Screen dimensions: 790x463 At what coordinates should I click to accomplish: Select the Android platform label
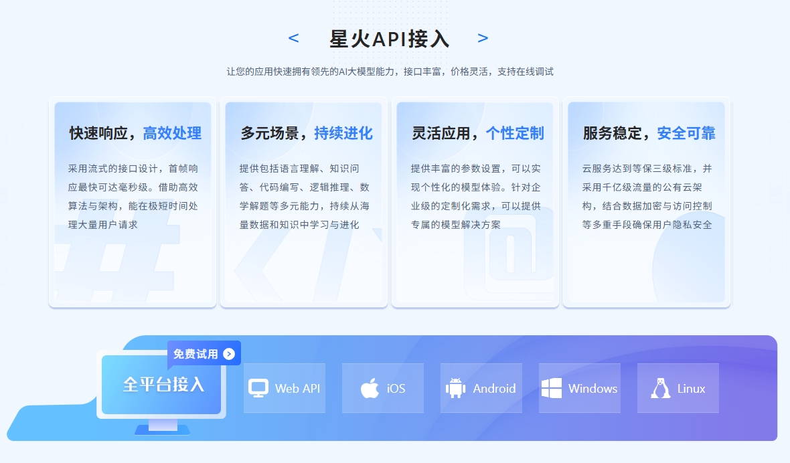(x=494, y=389)
